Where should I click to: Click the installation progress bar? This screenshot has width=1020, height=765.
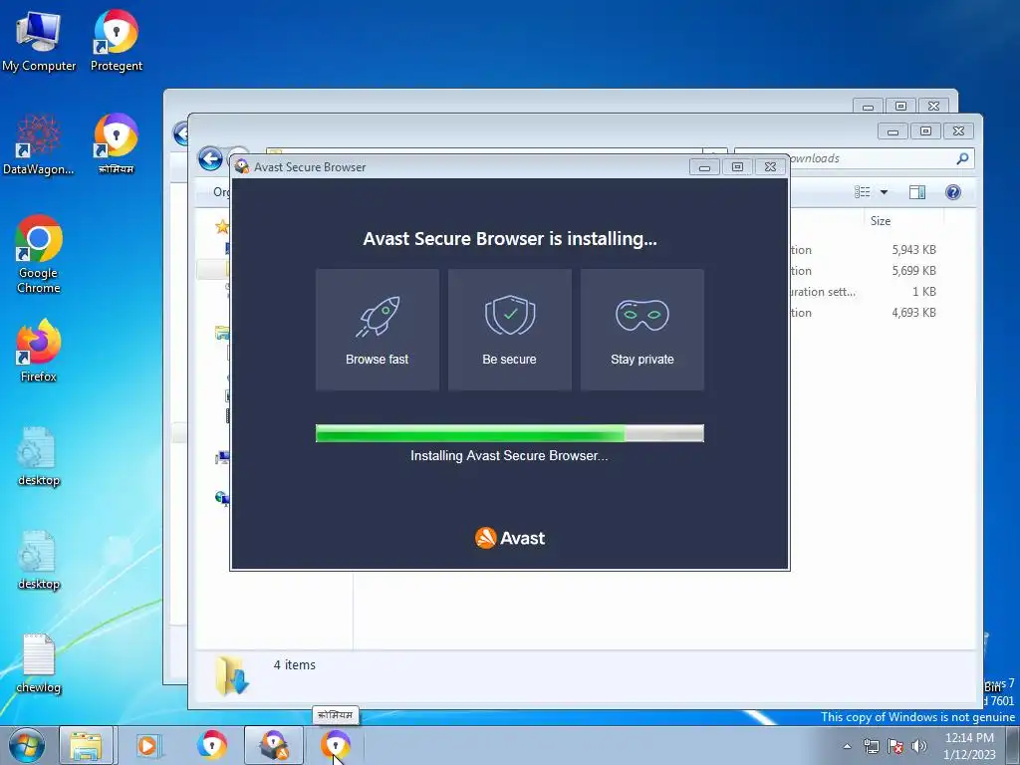pyautogui.click(x=510, y=433)
